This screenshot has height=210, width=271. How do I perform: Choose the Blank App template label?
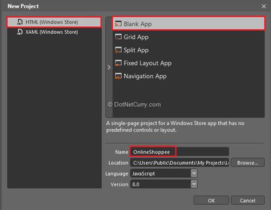point(138,24)
